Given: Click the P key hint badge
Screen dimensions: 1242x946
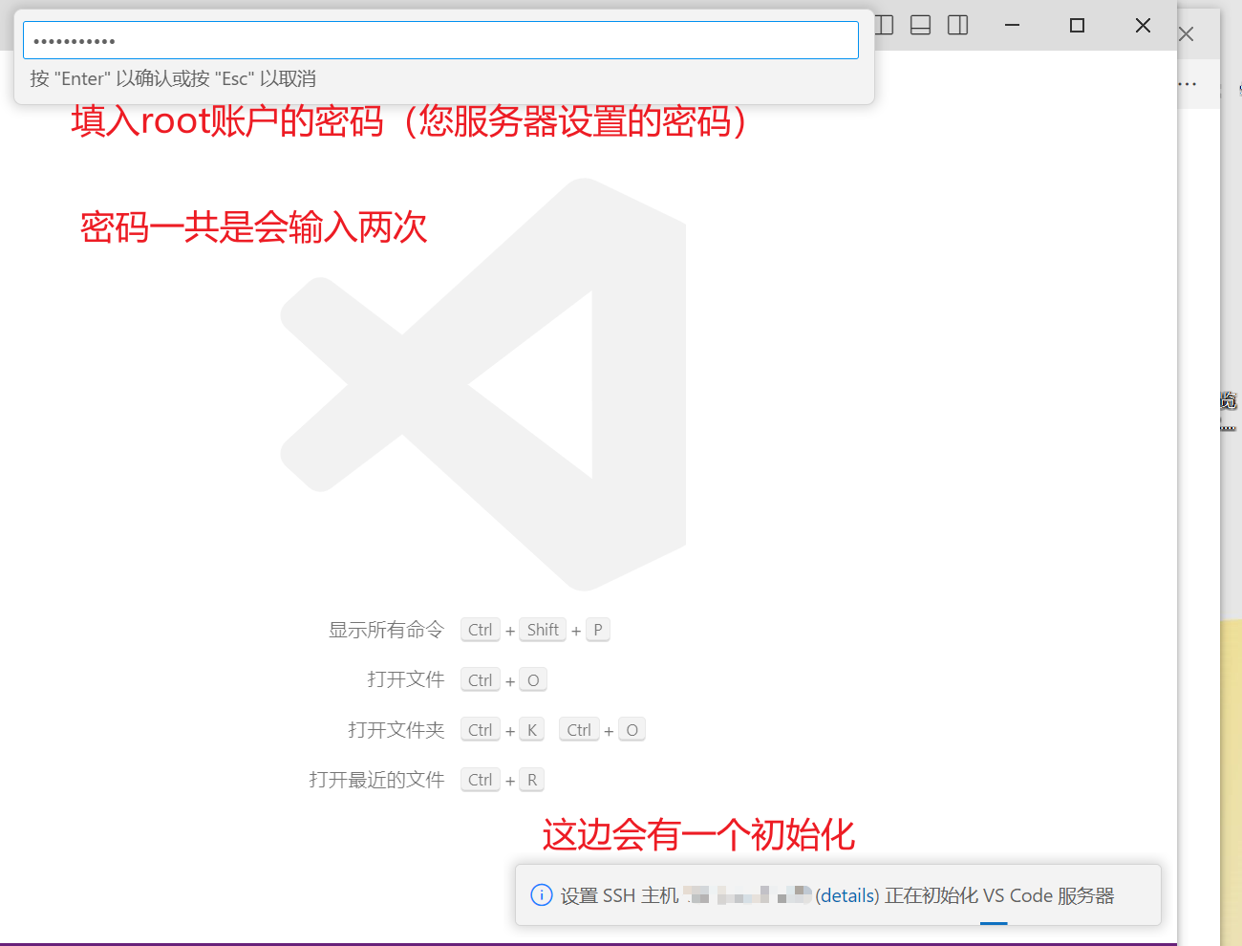Looking at the screenshot, I should [x=598, y=630].
